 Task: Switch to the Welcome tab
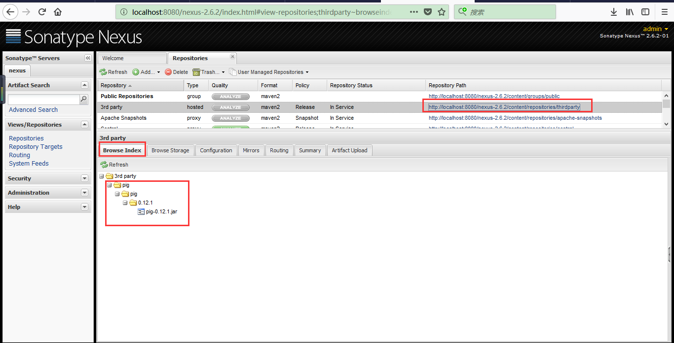[x=132, y=58]
